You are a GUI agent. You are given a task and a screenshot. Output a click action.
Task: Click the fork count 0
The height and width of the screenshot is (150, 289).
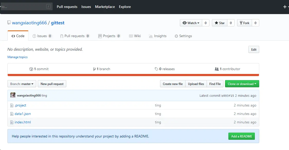255,23
